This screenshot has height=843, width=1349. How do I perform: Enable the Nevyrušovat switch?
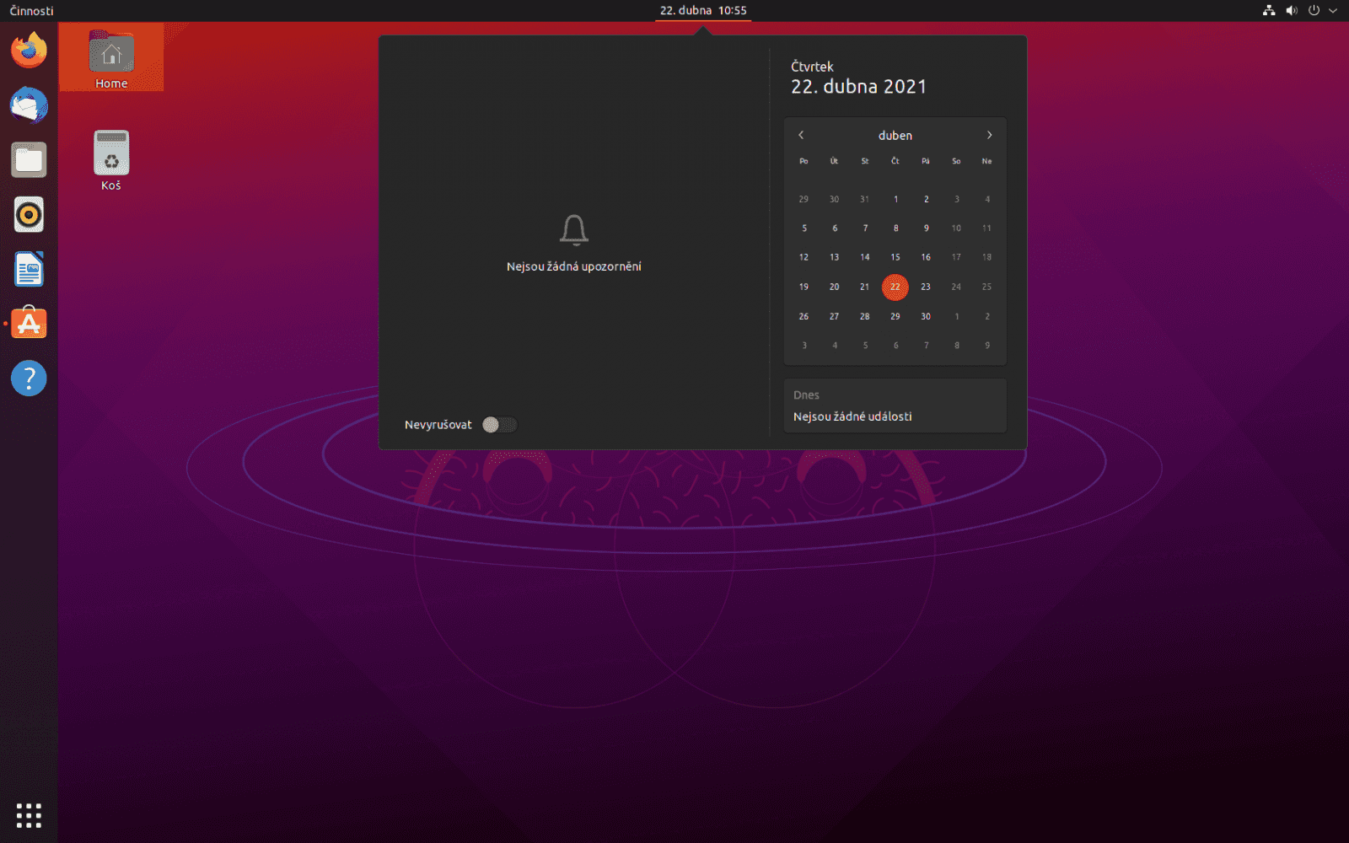499,424
